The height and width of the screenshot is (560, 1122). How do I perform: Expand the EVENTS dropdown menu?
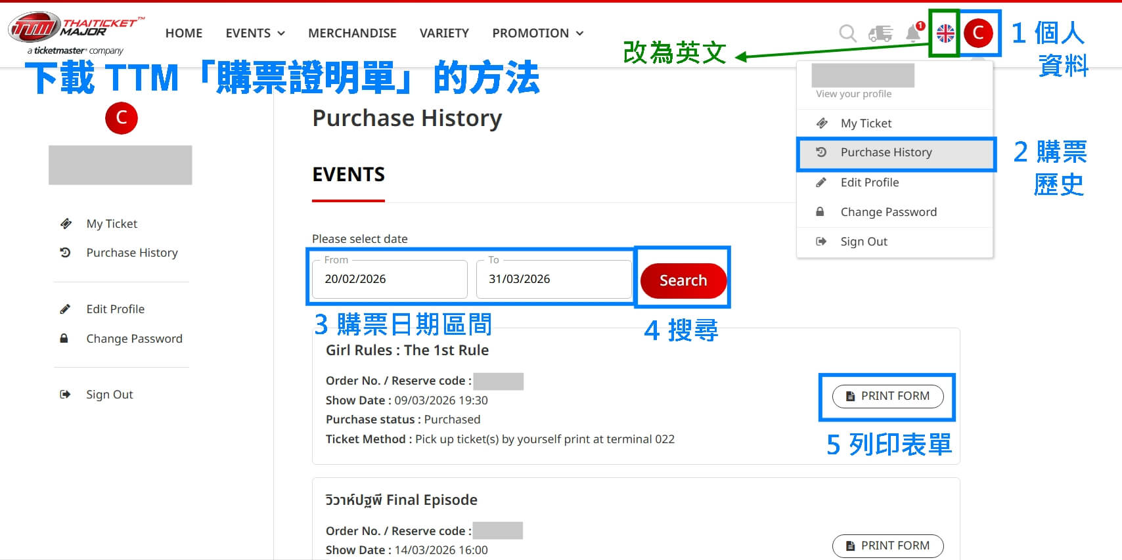click(x=255, y=33)
